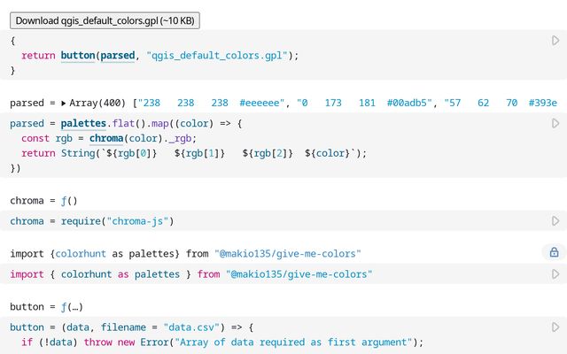This screenshot has height=354, width=567.
Task: Run the chroma require cell
Action: coord(555,220)
